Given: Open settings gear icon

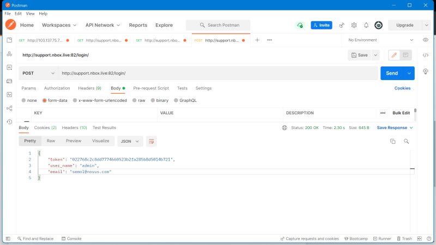Looking at the screenshot, I should coord(354,25).
